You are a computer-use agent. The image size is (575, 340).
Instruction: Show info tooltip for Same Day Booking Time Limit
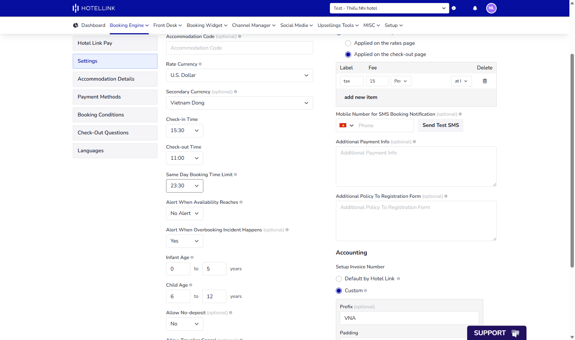click(x=235, y=175)
